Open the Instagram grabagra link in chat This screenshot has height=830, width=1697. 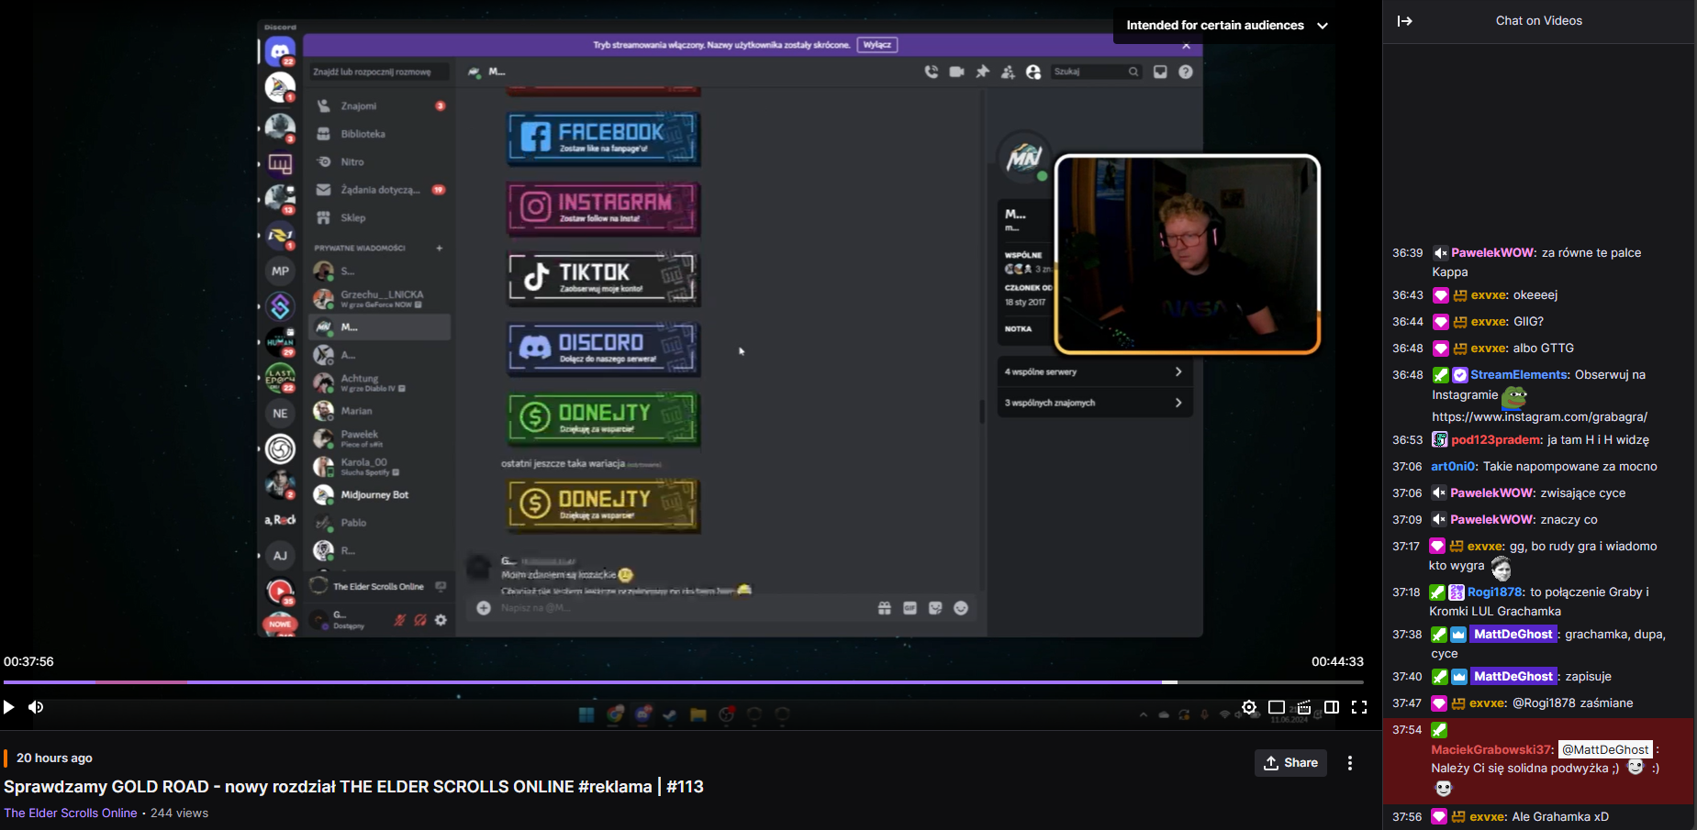tap(1539, 417)
